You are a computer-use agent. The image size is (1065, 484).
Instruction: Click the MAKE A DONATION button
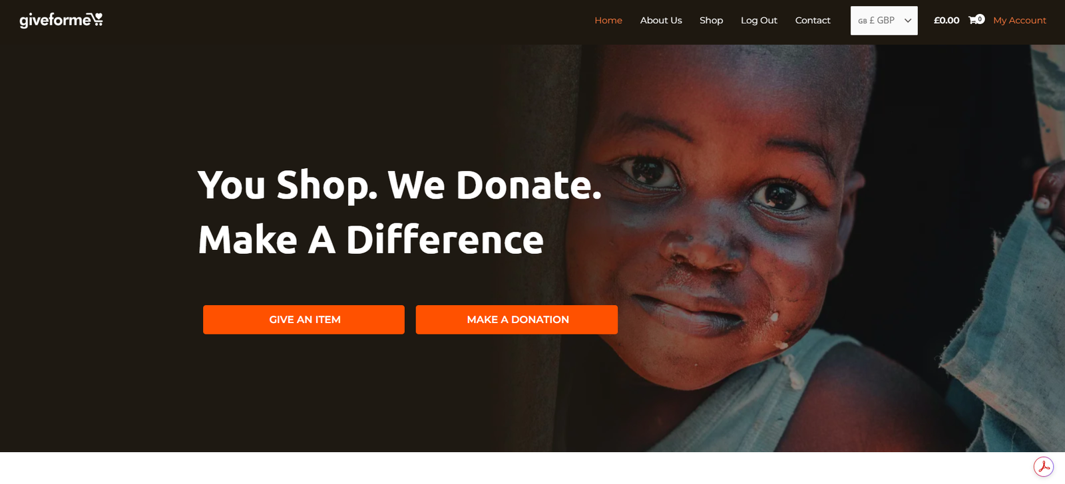pyautogui.click(x=517, y=320)
